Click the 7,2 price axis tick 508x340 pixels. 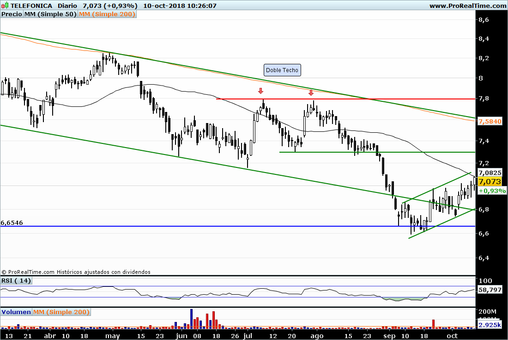coord(484,163)
